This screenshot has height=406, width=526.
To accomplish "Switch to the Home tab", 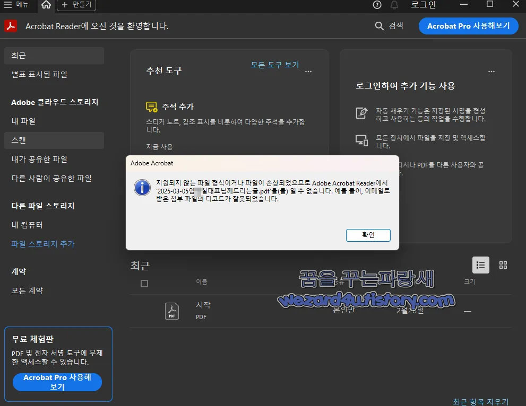I will tap(46, 5).
